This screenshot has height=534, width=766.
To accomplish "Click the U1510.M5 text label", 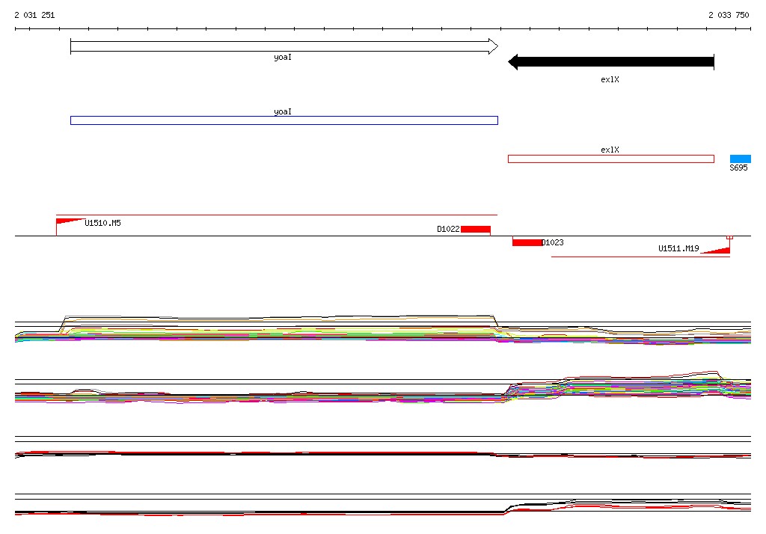I will tap(102, 223).
